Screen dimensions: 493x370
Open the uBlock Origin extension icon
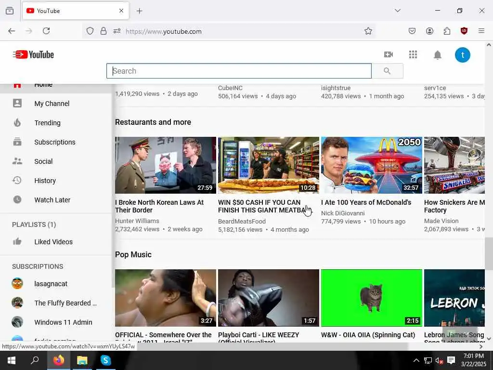tap(464, 31)
